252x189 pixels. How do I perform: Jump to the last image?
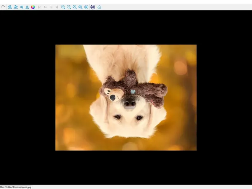click(56, 7)
